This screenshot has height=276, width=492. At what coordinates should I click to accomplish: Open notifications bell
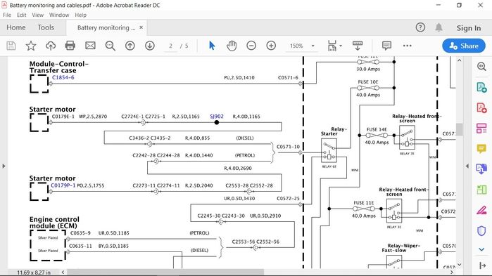(x=439, y=27)
